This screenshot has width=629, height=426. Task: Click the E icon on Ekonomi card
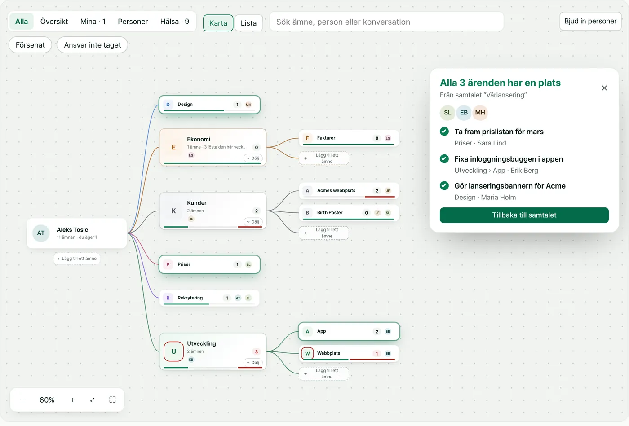click(x=173, y=147)
